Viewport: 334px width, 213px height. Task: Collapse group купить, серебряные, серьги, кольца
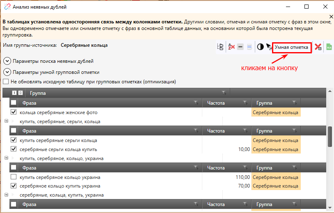(x=7, y=121)
